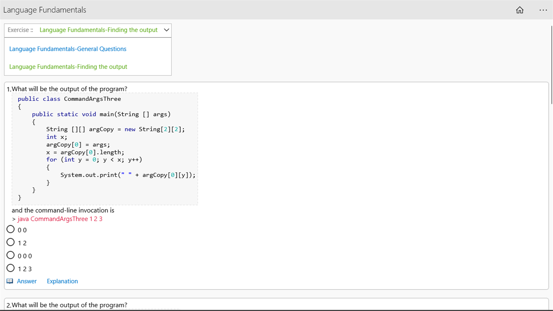
Task: Choose Language Fundamentals-General Questions from the list
Action: tap(68, 49)
